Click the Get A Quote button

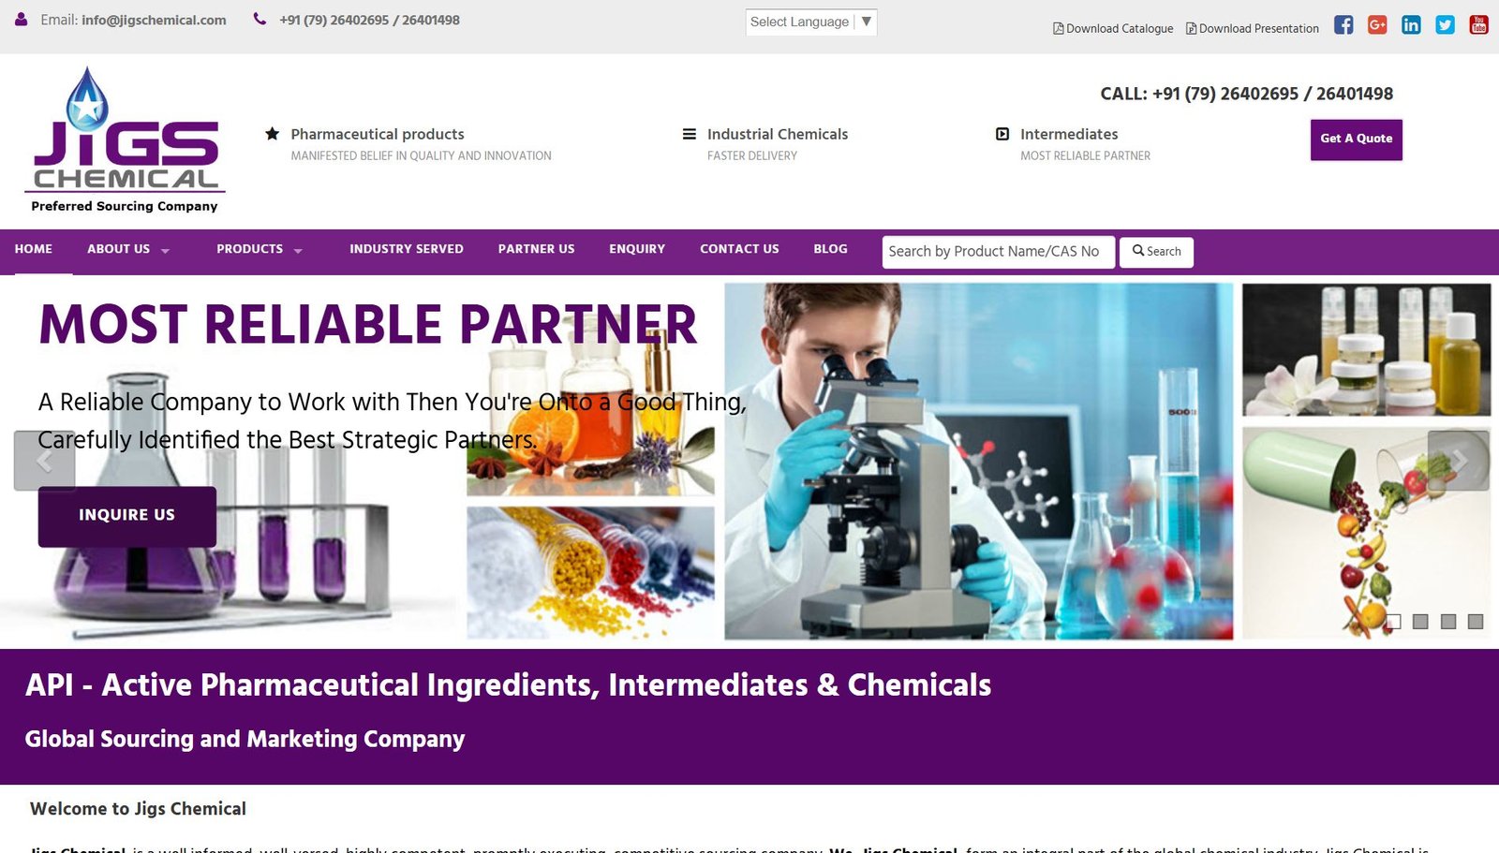(x=1357, y=140)
